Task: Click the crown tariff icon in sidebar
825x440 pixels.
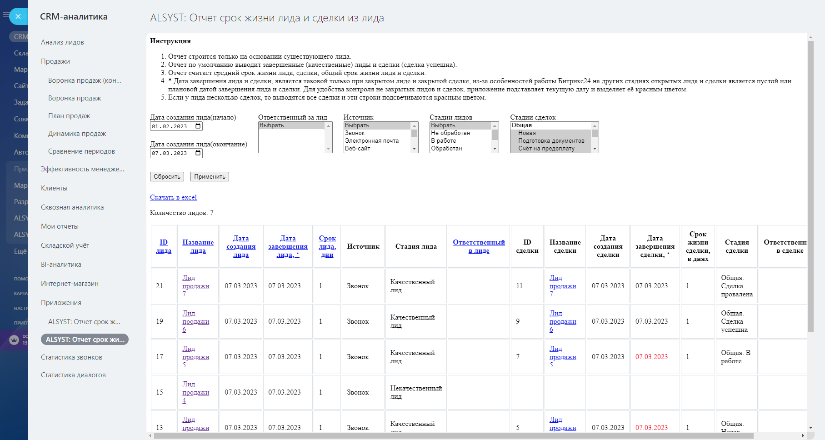Action: pyautogui.click(x=14, y=340)
